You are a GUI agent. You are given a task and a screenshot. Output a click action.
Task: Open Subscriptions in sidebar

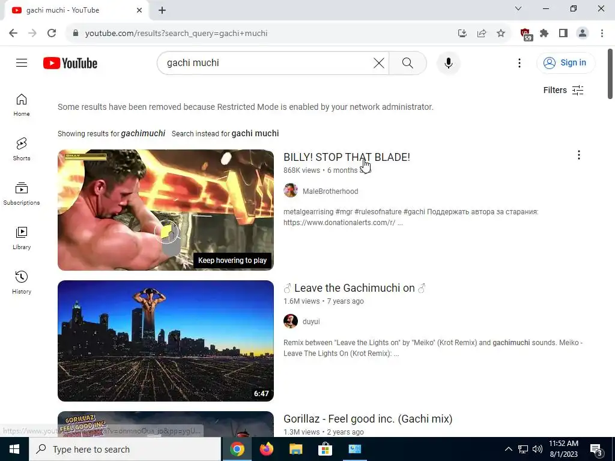click(22, 194)
